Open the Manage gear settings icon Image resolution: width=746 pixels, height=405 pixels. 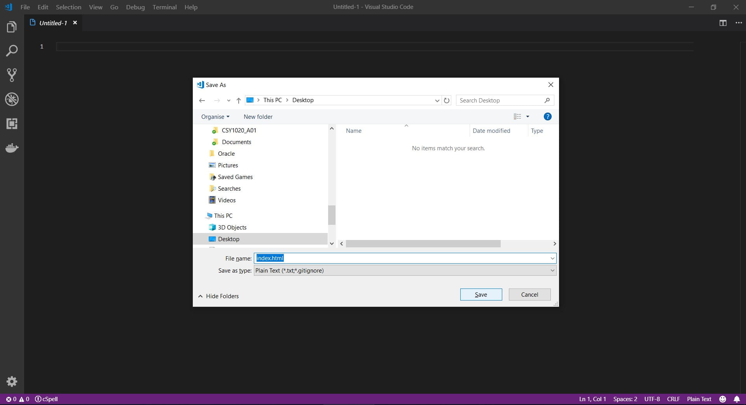12,381
